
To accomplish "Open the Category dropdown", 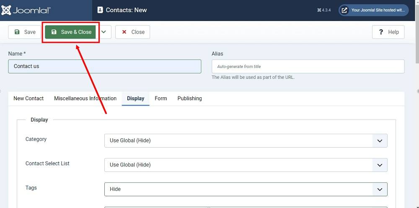I will (246, 140).
